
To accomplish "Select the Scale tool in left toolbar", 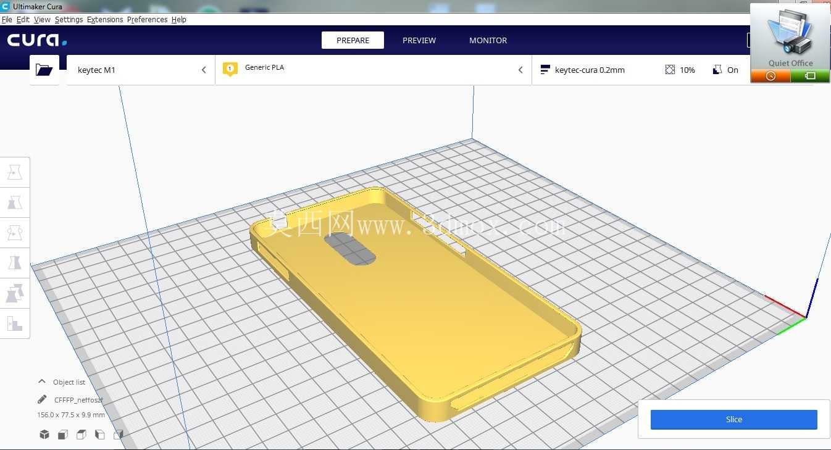I will [15, 202].
